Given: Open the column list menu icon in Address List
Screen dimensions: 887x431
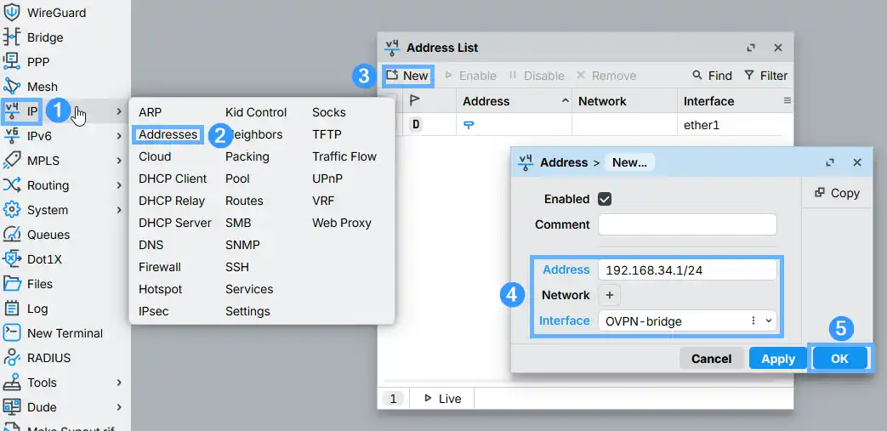Looking at the screenshot, I should tap(787, 100).
